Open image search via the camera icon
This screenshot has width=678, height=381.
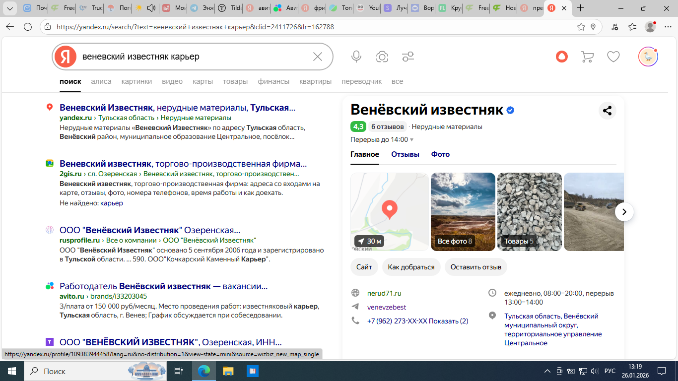point(382,57)
